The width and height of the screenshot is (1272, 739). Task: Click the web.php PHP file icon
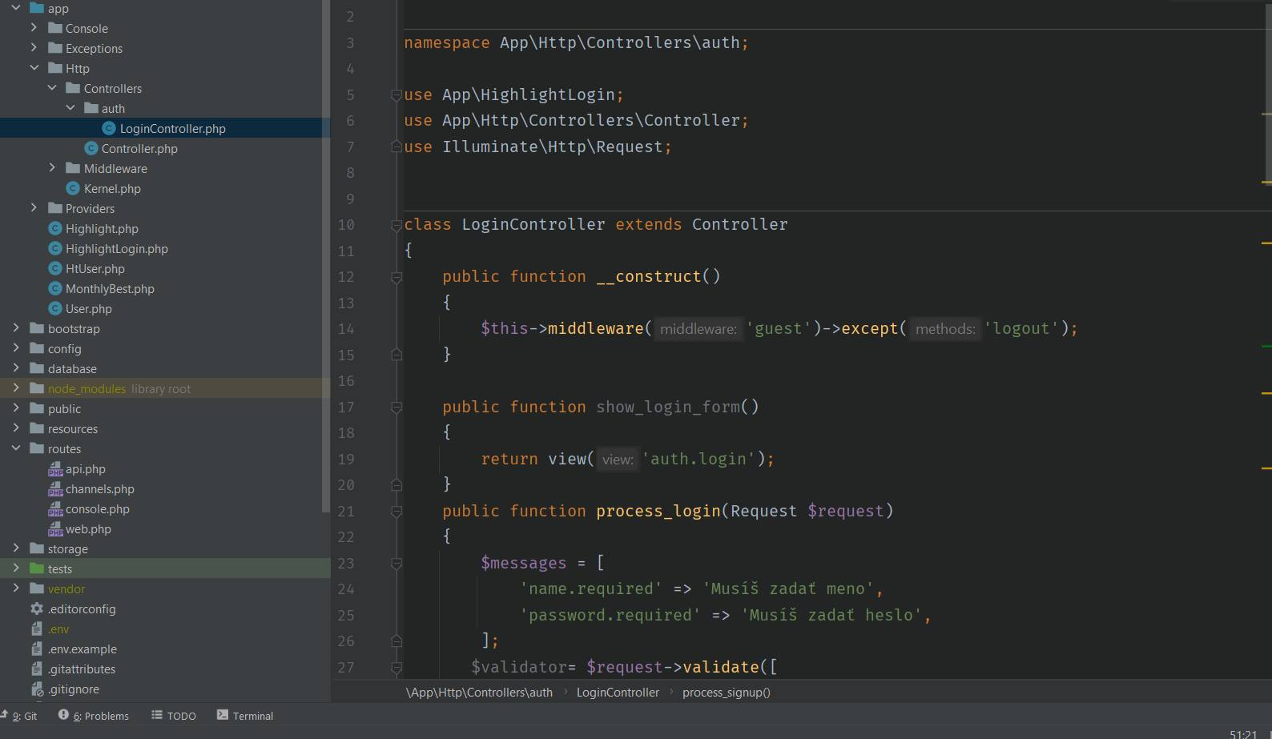coord(55,529)
